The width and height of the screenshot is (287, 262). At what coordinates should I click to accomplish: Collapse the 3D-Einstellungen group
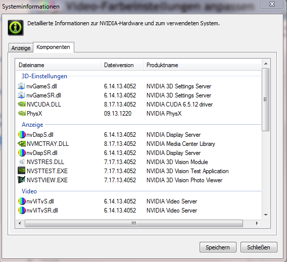coord(44,76)
